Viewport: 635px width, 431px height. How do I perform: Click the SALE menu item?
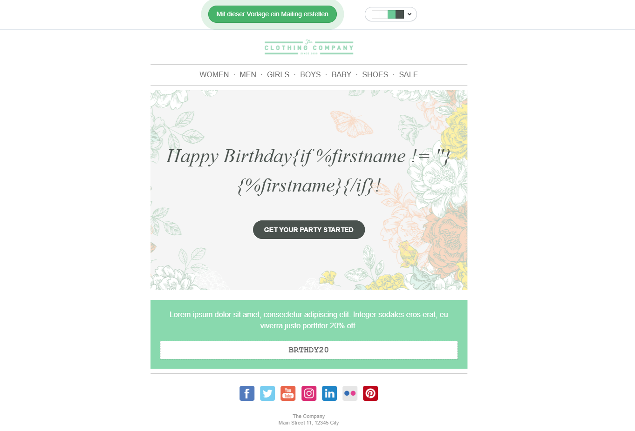pos(408,75)
